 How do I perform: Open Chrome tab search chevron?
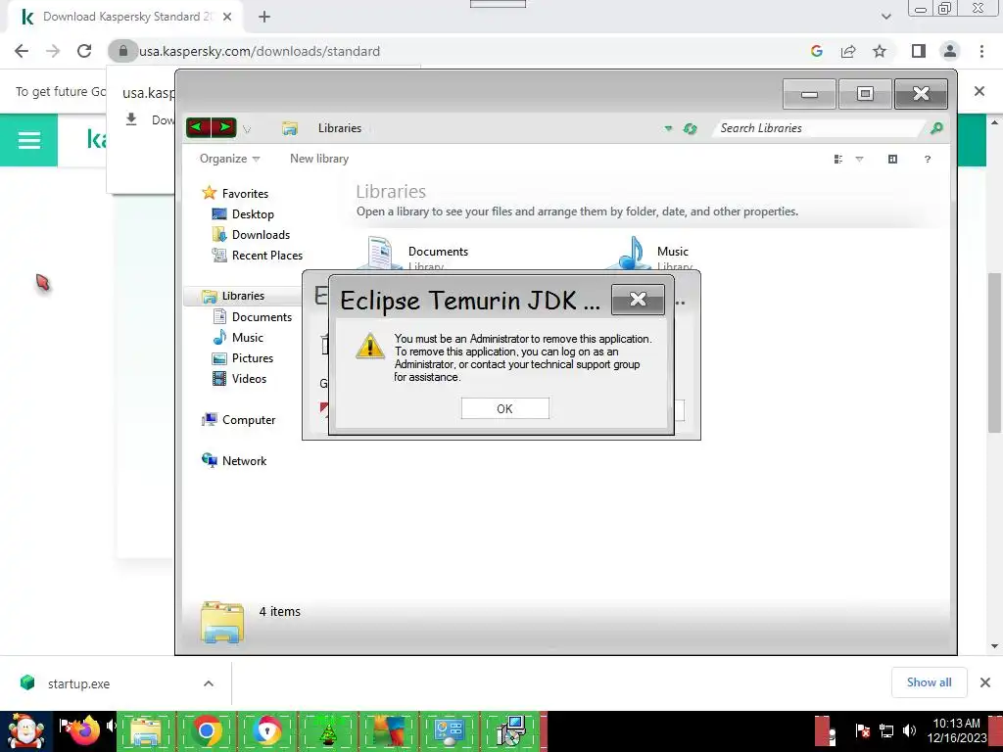pyautogui.click(x=885, y=17)
